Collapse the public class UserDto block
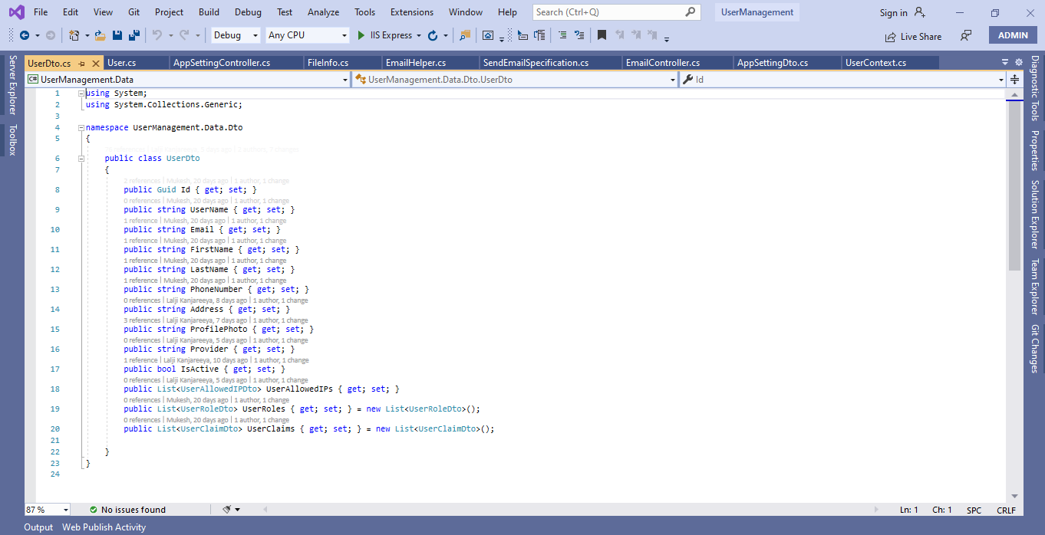1045x535 pixels. [81, 158]
